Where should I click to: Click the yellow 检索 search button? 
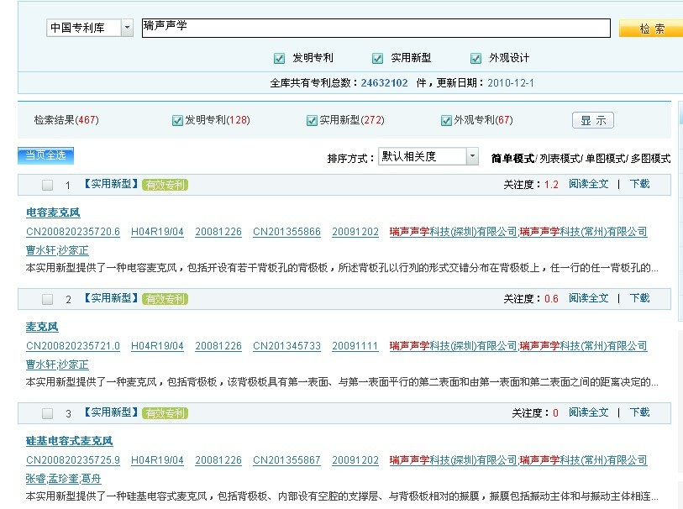[651, 29]
